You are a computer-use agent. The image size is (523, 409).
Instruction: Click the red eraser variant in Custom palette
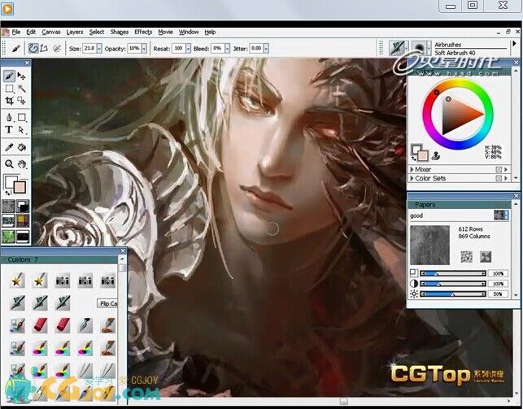[39, 324]
